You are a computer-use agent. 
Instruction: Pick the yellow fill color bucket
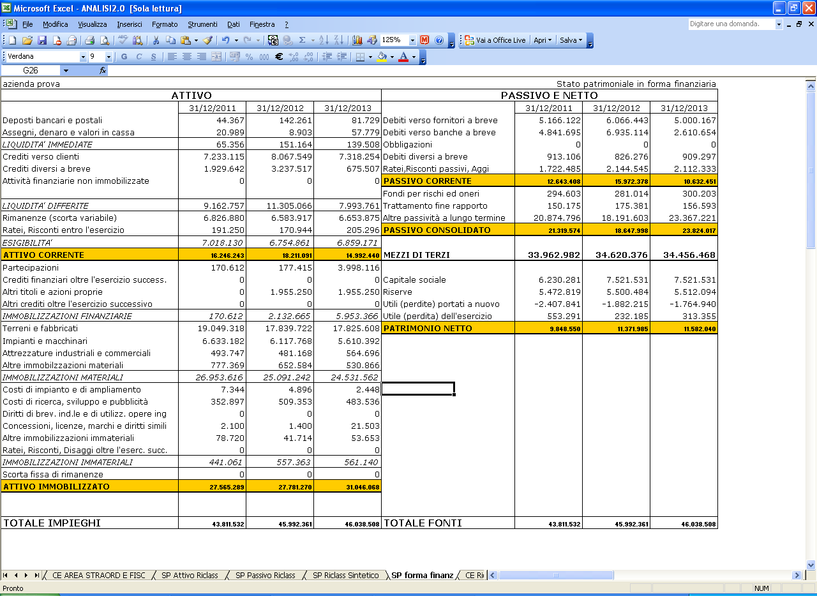[382, 57]
